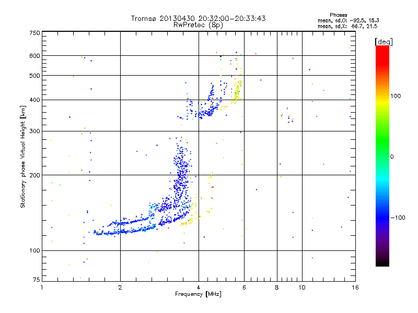Click the '[deg]' colorbar unit label
The image size is (418, 313).
tap(384, 42)
